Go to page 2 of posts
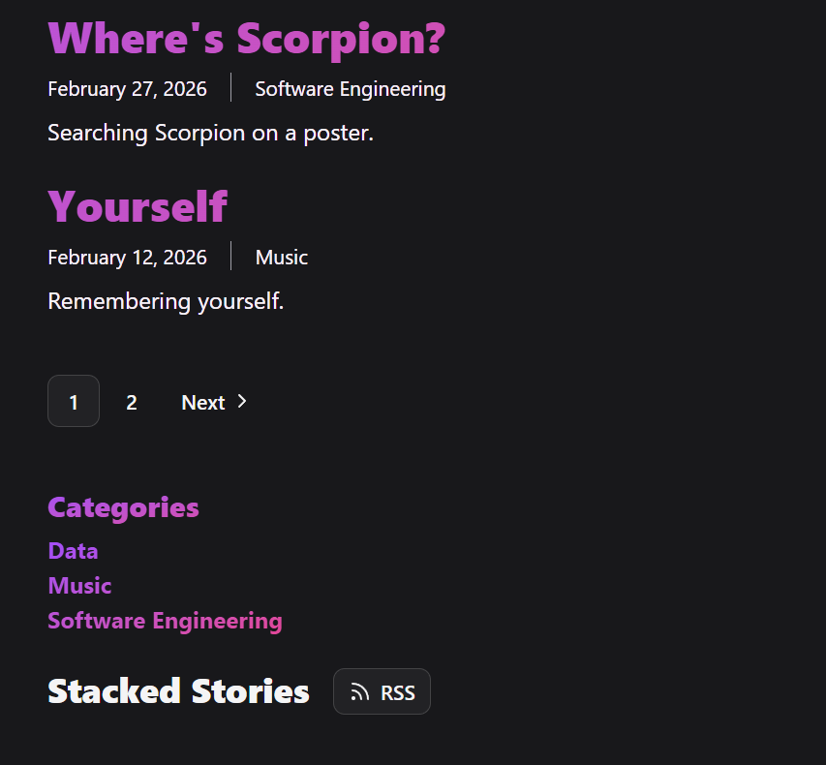 point(132,403)
